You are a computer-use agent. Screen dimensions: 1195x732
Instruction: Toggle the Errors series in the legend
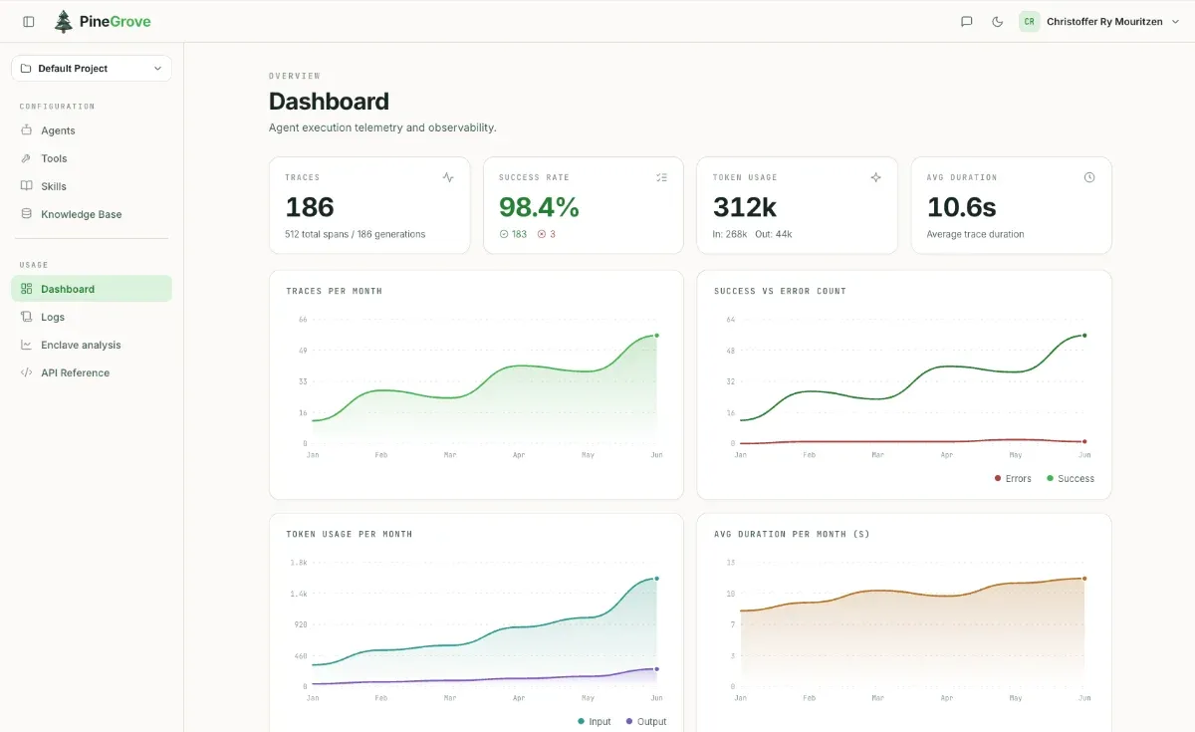pos(1013,479)
